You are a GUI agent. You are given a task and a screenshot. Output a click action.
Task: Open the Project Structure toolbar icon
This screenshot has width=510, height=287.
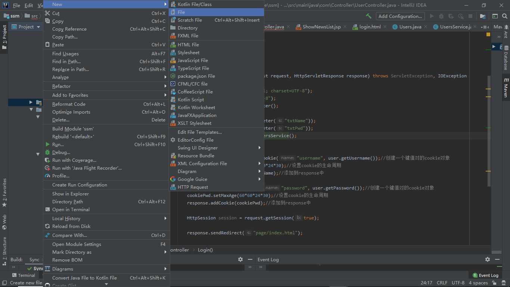click(x=483, y=16)
